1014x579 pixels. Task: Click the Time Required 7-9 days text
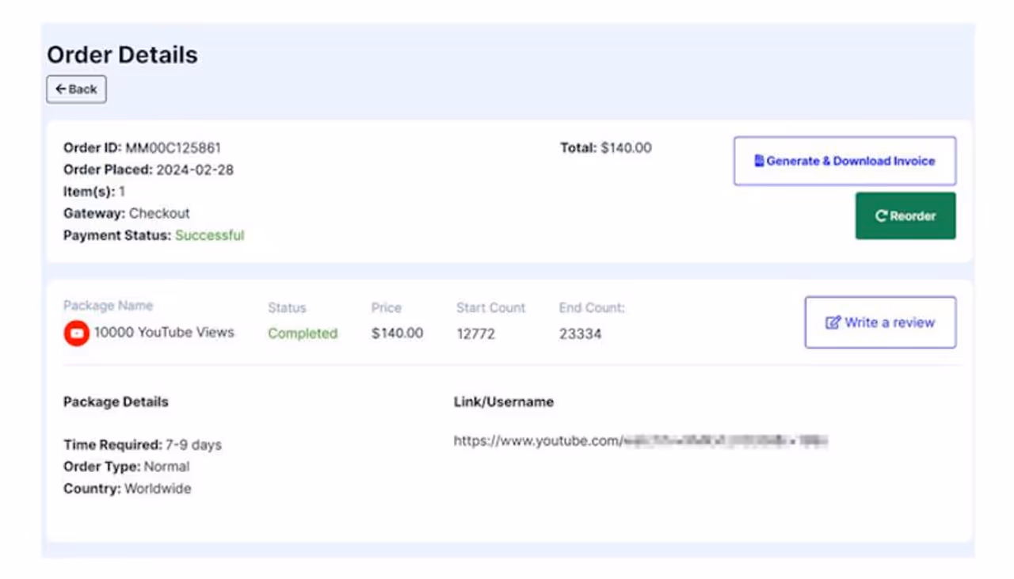pos(193,445)
